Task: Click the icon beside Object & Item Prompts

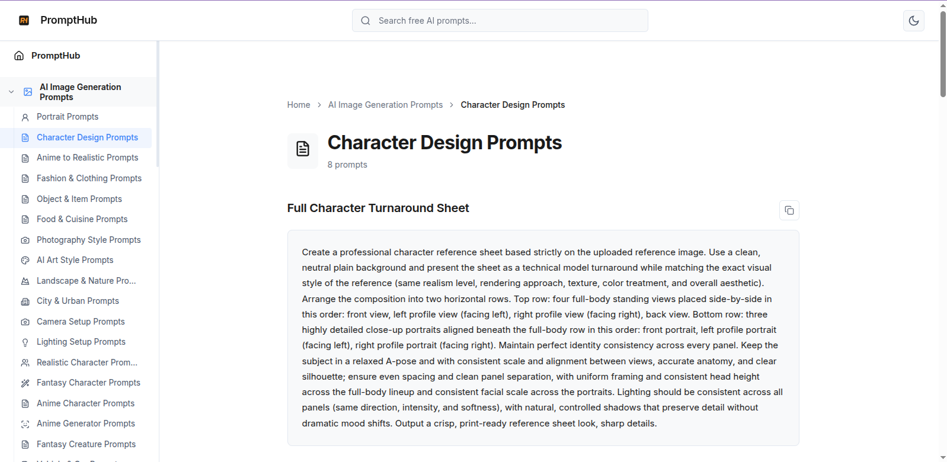Action: (25, 199)
